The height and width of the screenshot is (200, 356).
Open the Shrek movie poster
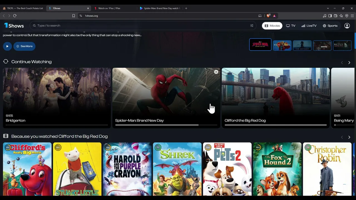[177, 169]
